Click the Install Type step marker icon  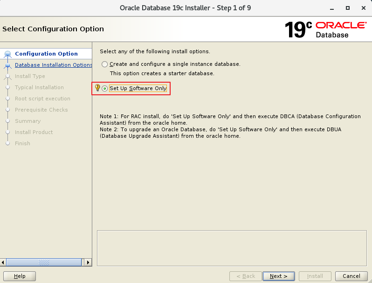click(7, 77)
